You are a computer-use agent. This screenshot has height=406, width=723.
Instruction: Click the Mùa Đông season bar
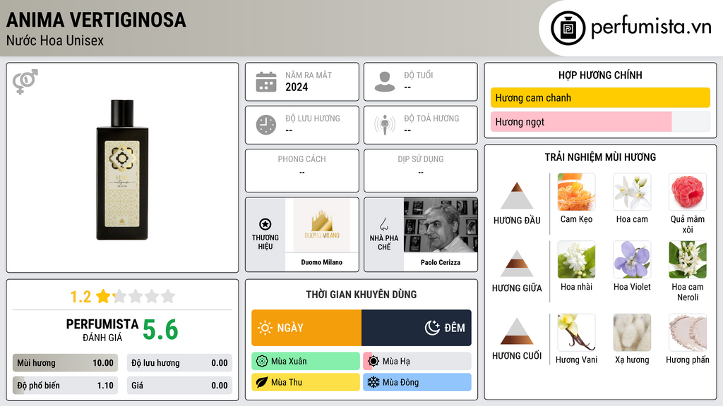pos(417,382)
